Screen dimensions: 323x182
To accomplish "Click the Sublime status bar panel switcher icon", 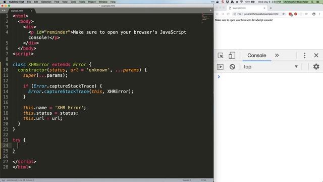I will 3,180.
